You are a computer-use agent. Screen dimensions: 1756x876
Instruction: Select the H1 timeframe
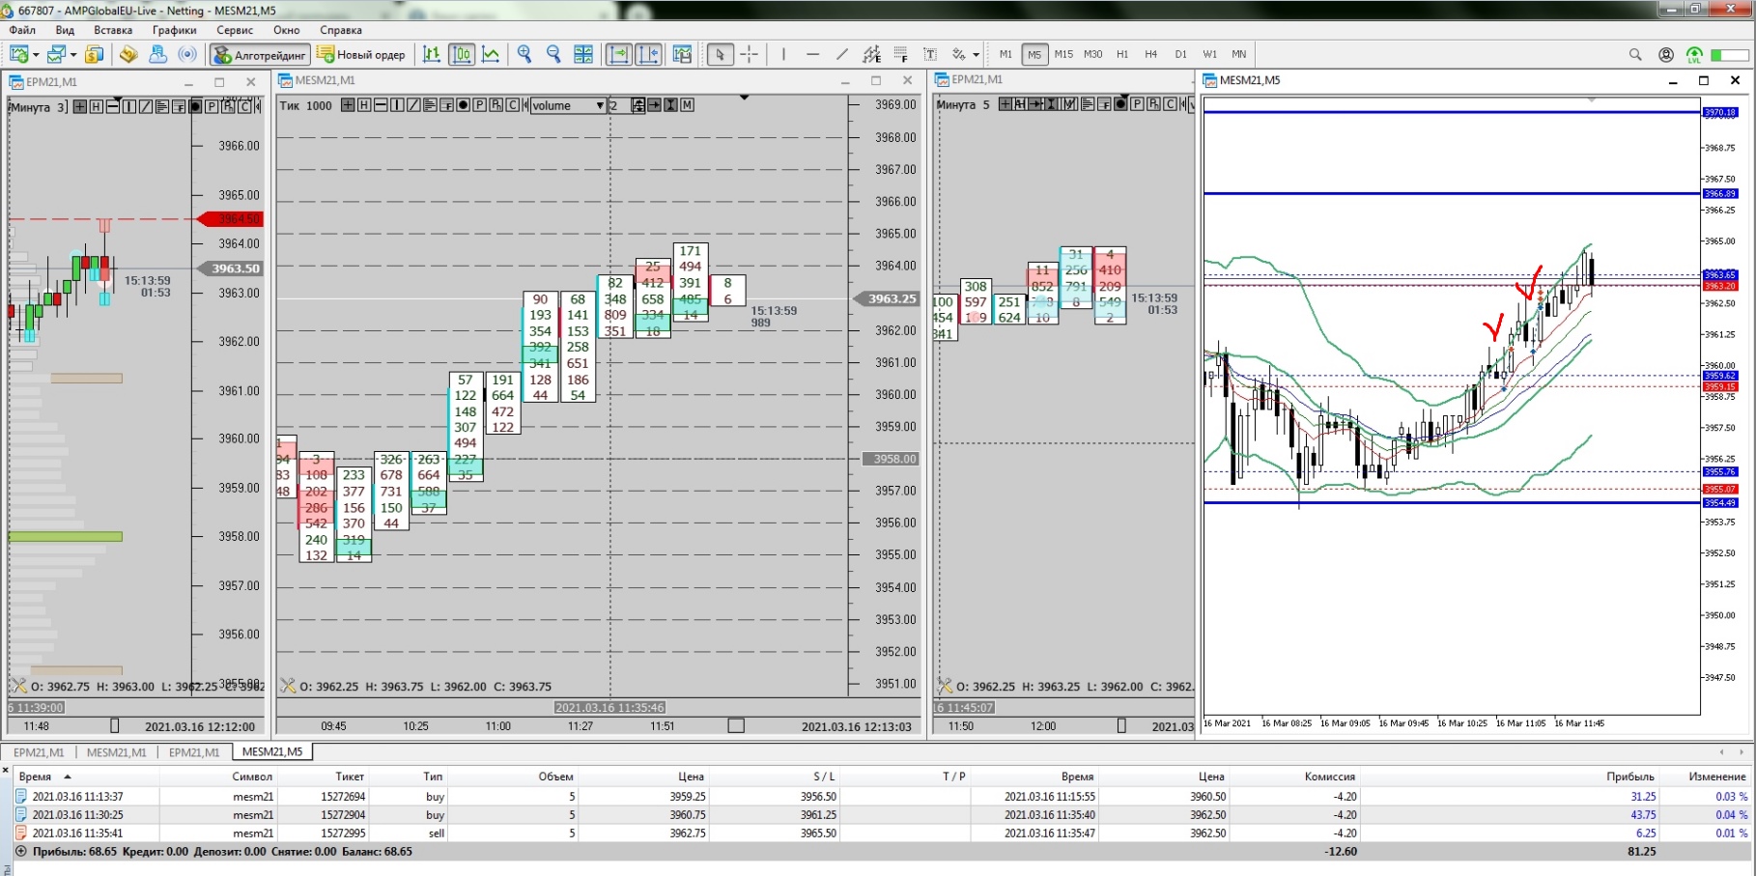pos(1122,54)
